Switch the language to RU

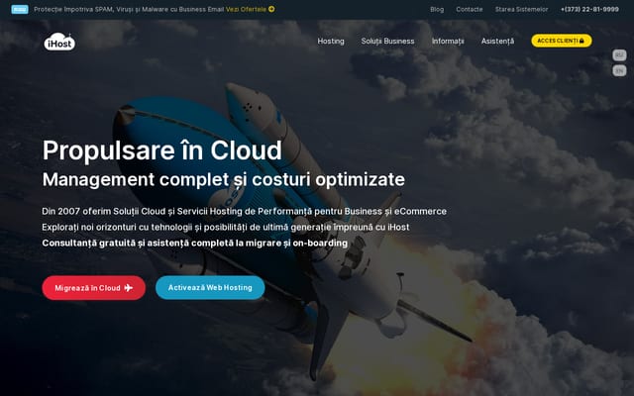619,55
